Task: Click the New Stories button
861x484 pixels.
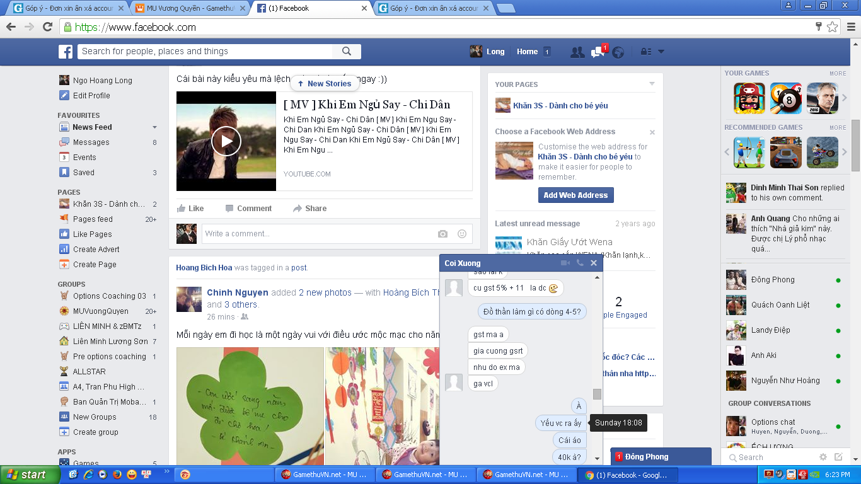Action: coord(324,84)
